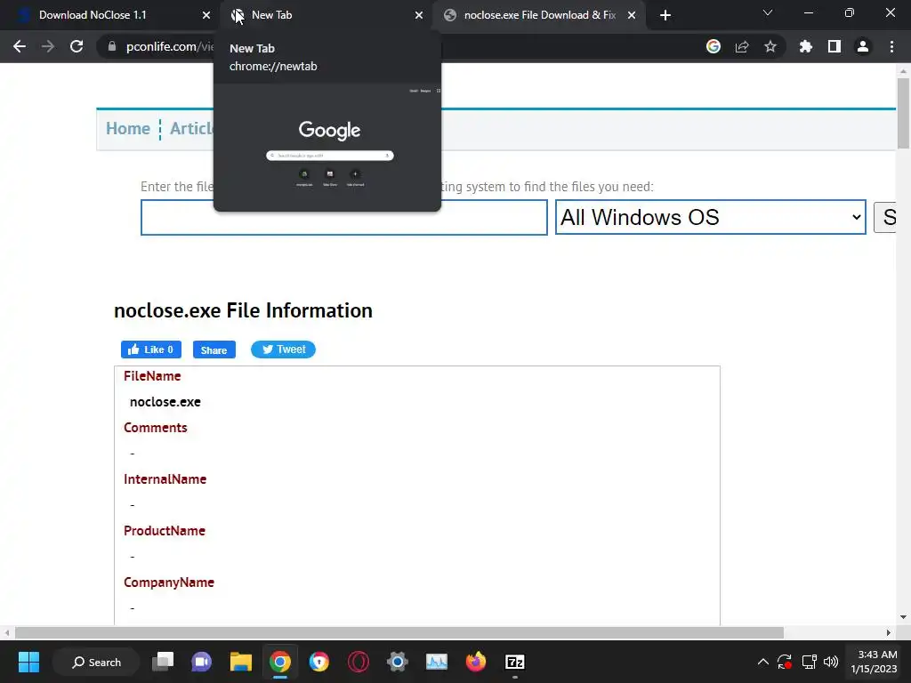Switch to noclose.exe File Download tab

coord(539,15)
